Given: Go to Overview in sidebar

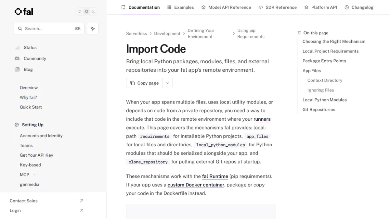Looking at the screenshot, I should tap(29, 88).
